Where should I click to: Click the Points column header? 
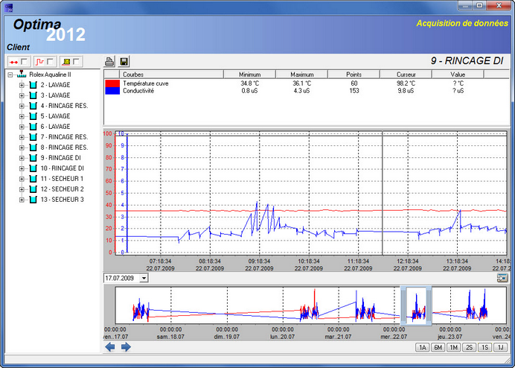pyautogui.click(x=354, y=74)
